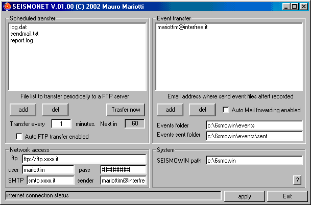Click the Events sent folder field
This screenshot has width=311, height=205.
254,136
